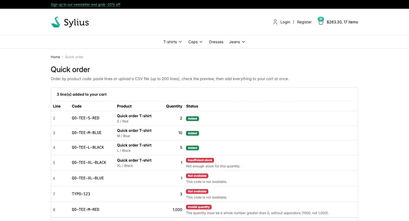Click the 'XL / Black' variant text
Viewport: 409px width, 221px height.
pyautogui.click(x=125, y=166)
